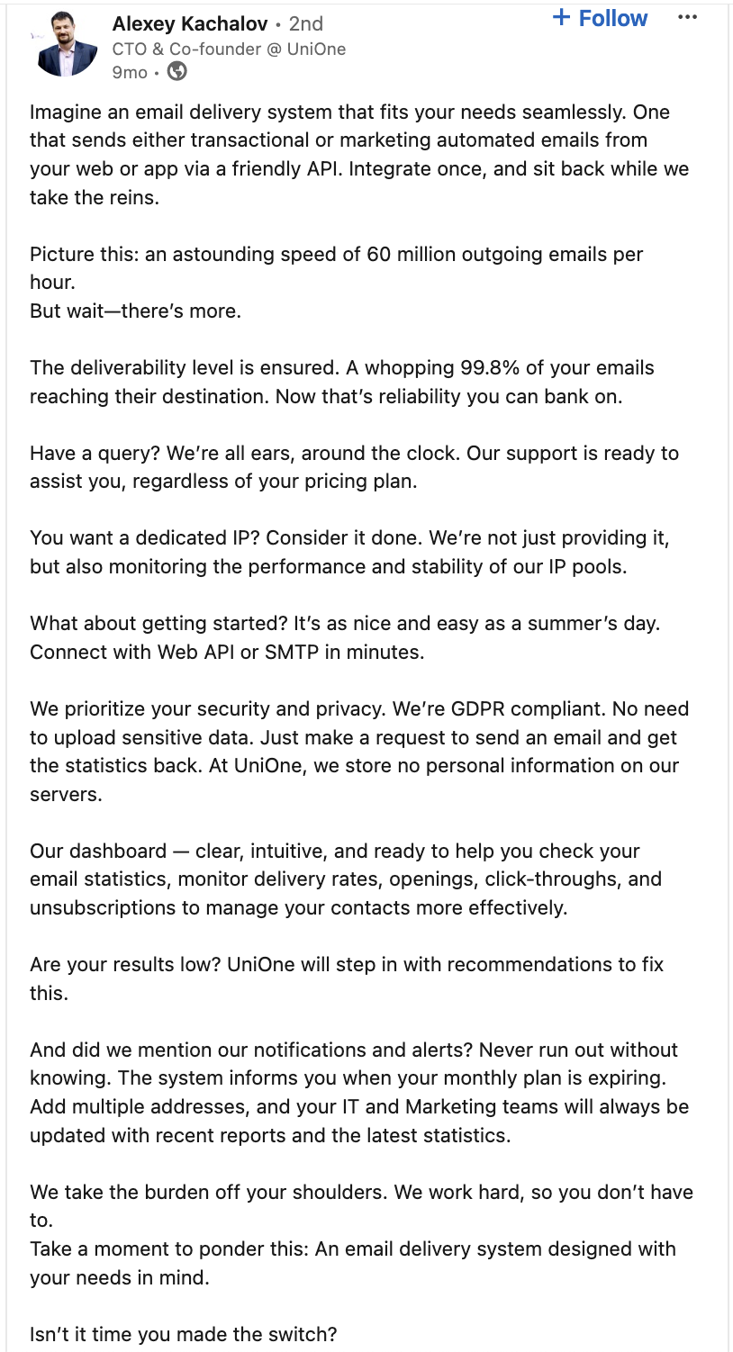The height and width of the screenshot is (1352, 733).
Task: Click the 'Connect with Web API or SMTP' line
Action: tap(227, 652)
